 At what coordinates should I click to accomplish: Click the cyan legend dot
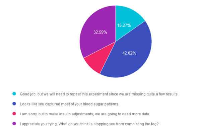point(14,94)
